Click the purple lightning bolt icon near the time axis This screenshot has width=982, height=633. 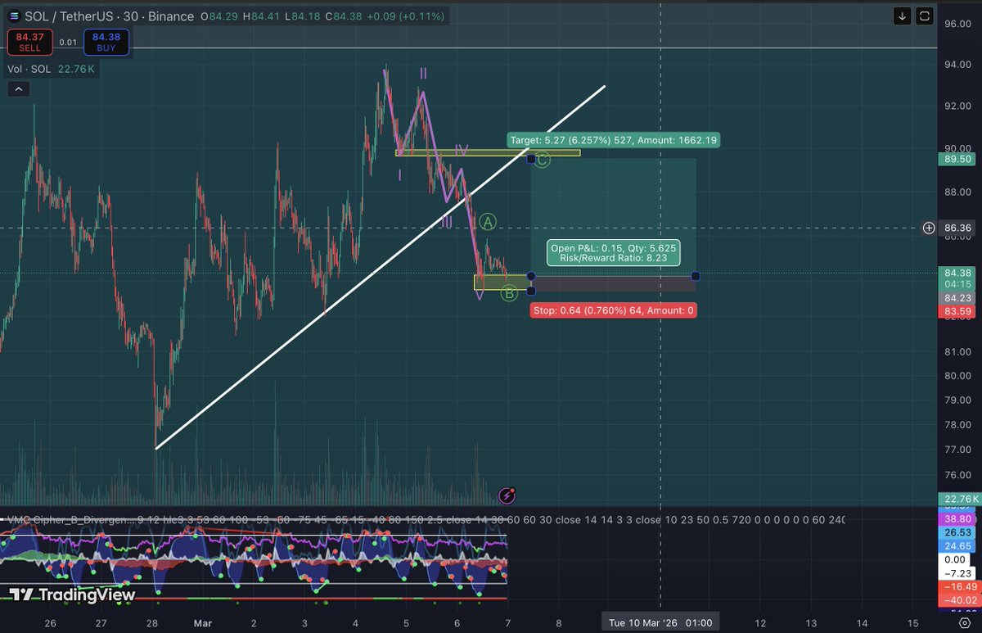pyautogui.click(x=507, y=495)
